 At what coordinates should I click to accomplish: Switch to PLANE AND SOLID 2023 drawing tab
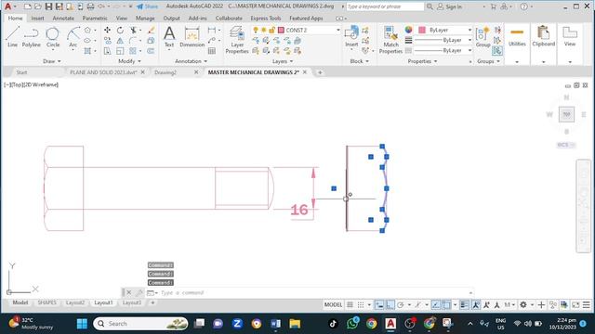tap(103, 72)
